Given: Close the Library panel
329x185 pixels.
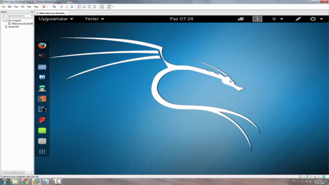Looking at the screenshot, I should (x=32, y=12).
